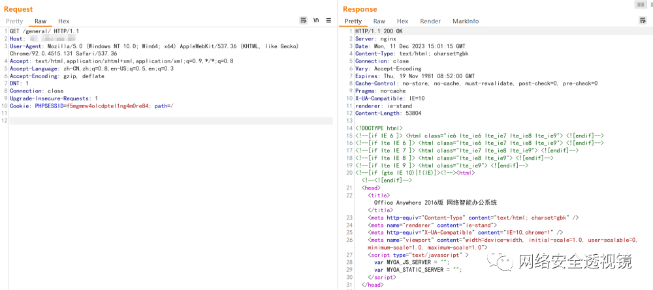Screen dimensions: 653x290
Task: Click the Date response header line
Action: click(410, 46)
